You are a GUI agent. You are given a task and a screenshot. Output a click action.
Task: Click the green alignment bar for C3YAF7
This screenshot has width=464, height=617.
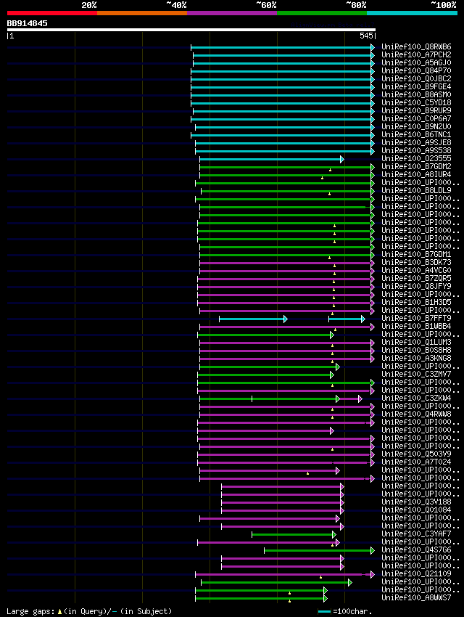294,535
